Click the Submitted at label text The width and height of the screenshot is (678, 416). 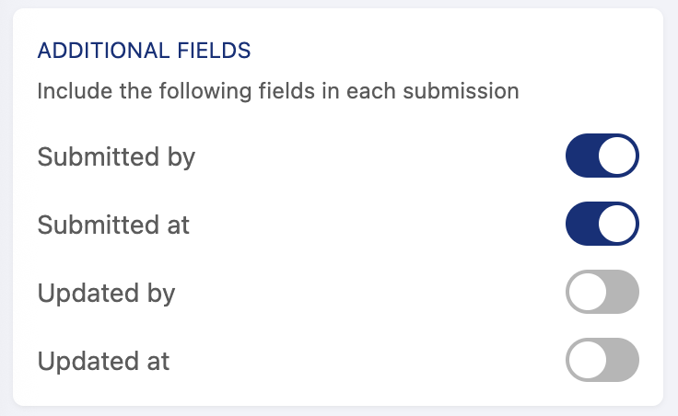[x=113, y=225]
